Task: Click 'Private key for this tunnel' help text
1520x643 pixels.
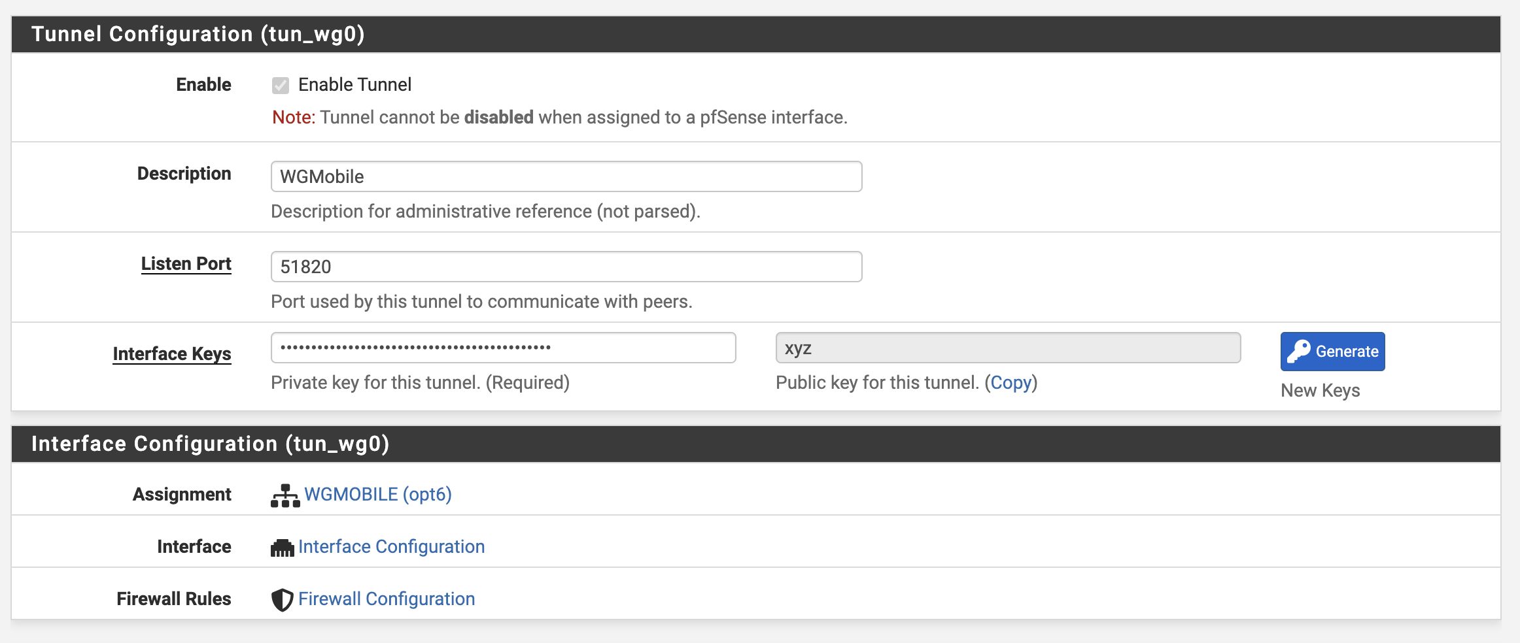Action: coord(420,382)
